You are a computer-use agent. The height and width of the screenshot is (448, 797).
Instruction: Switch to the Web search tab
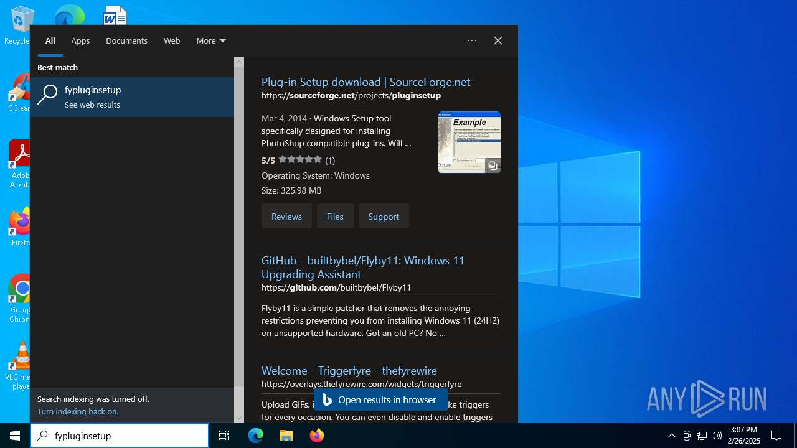point(172,40)
